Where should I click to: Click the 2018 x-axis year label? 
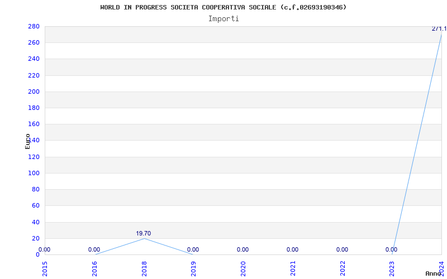(x=144, y=268)
